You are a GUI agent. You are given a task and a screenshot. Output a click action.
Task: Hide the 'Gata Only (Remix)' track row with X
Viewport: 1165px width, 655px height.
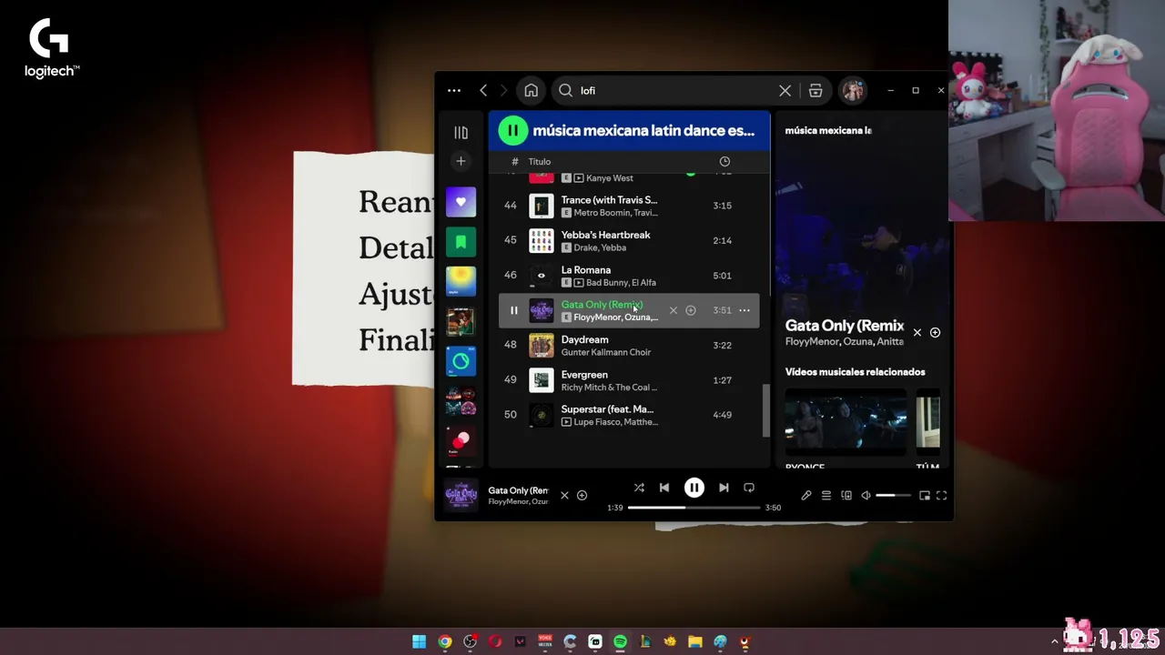click(x=674, y=311)
